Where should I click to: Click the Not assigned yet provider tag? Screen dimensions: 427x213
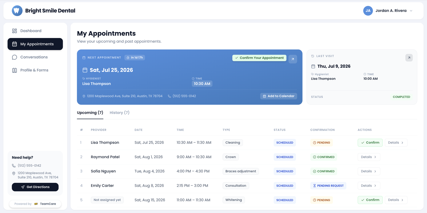107,200
